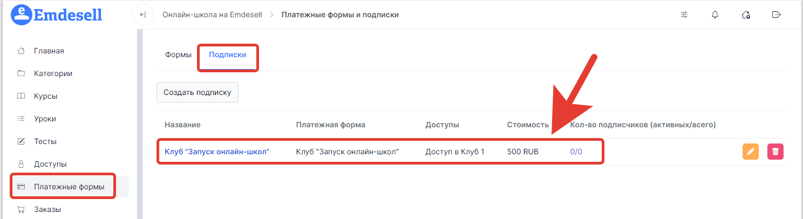Open the settings sliders icon
Screen dimensions: 803x219
[x=684, y=15]
